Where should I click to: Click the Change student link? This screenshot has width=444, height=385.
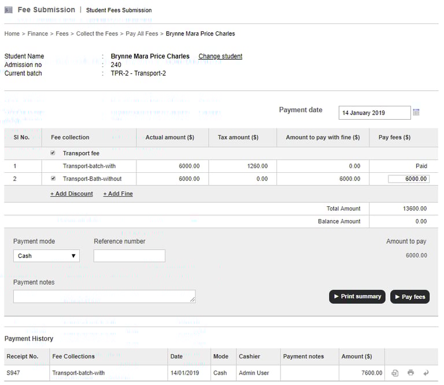pyautogui.click(x=220, y=56)
